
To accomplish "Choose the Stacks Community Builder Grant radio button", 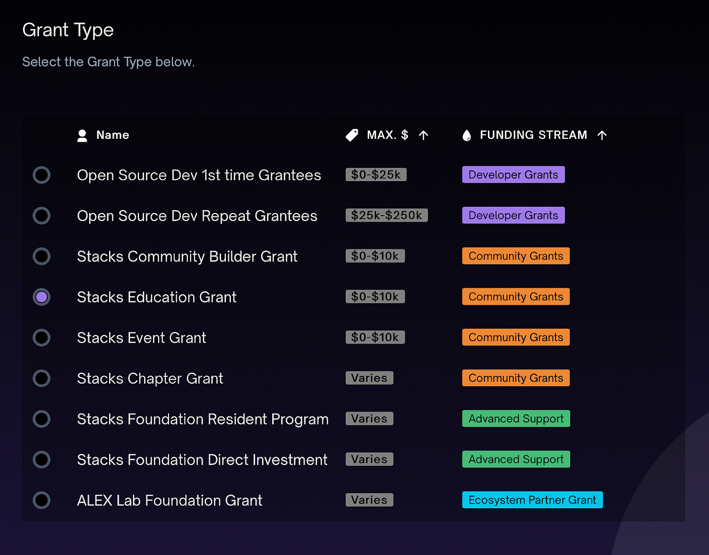I will pyautogui.click(x=41, y=256).
